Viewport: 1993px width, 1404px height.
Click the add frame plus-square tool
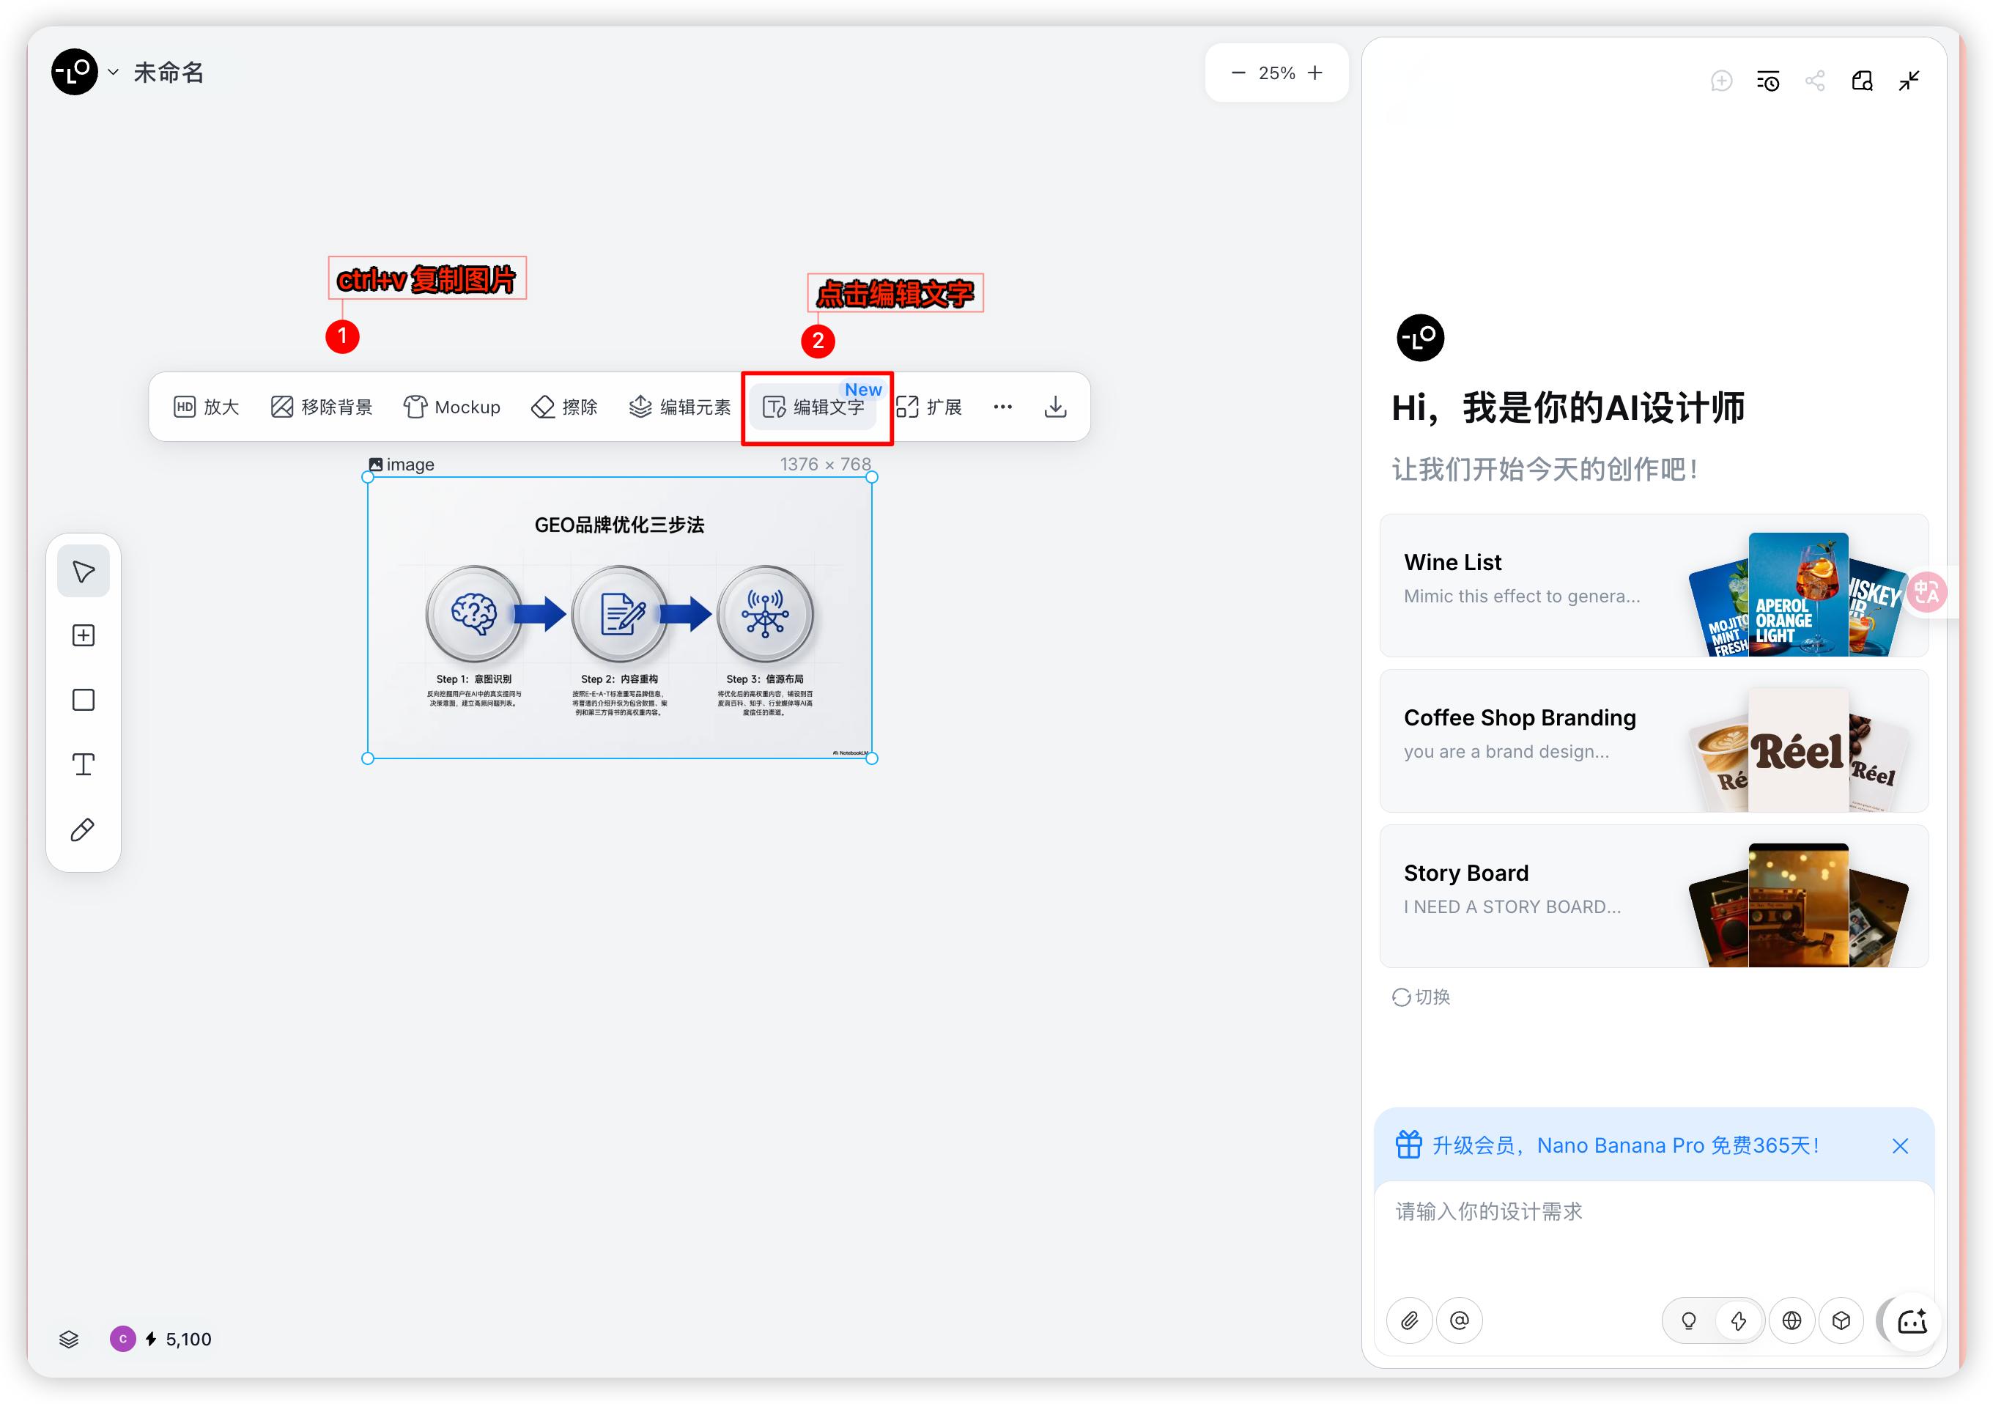84,635
